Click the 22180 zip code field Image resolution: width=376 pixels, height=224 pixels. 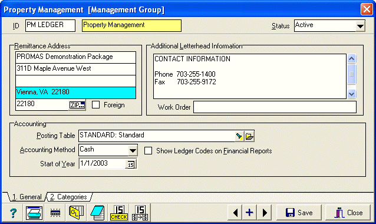pos(42,105)
